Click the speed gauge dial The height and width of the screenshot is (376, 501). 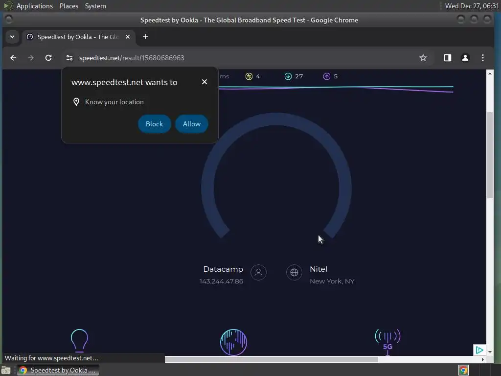(276, 176)
